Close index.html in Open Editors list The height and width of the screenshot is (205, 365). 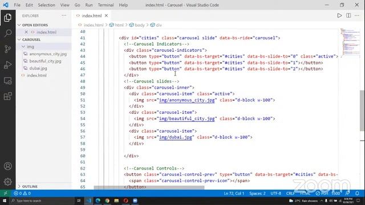point(26,32)
